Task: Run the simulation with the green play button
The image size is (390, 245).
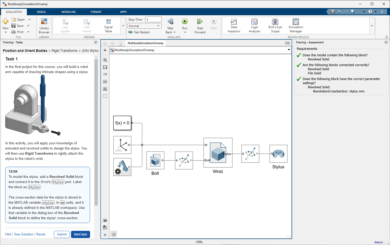Action: (x=185, y=21)
